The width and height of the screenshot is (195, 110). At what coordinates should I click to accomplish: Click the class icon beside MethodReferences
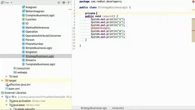(x=23, y=28)
